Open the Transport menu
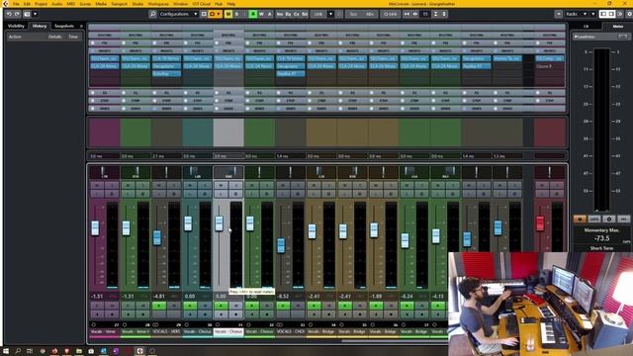Screen dimensions: 633x356 click(119, 4)
